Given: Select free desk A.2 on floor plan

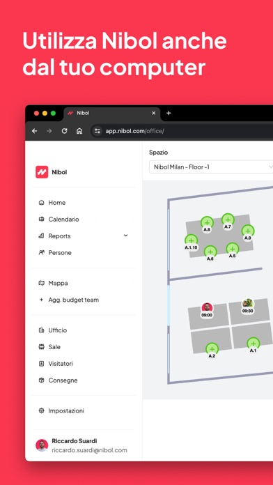Looking at the screenshot, I should [212, 349].
